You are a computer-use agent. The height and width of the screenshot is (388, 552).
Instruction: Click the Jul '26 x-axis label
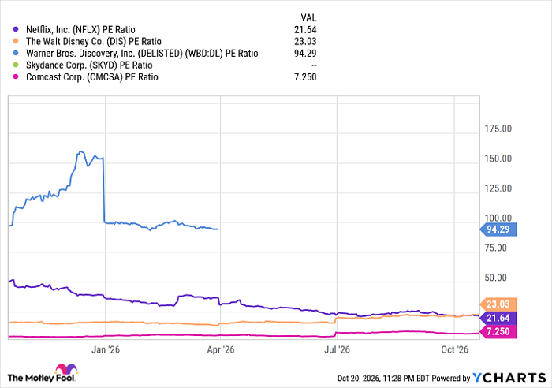[x=337, y=349]
